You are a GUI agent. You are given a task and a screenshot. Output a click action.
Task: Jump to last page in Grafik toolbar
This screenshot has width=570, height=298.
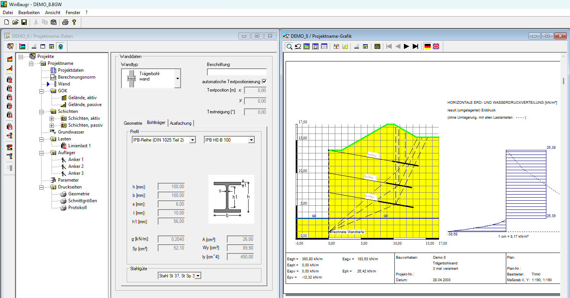415,47
